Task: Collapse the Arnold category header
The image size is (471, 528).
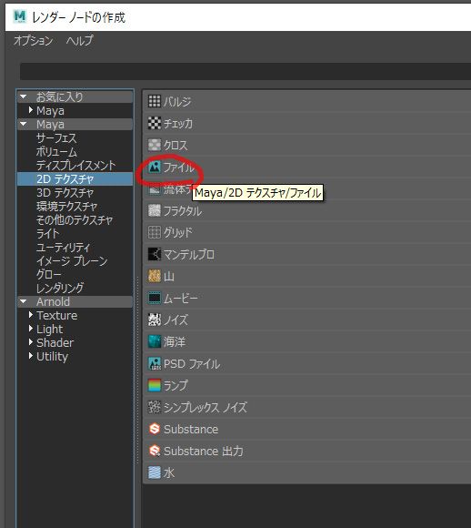Action: tap(24, 301)
